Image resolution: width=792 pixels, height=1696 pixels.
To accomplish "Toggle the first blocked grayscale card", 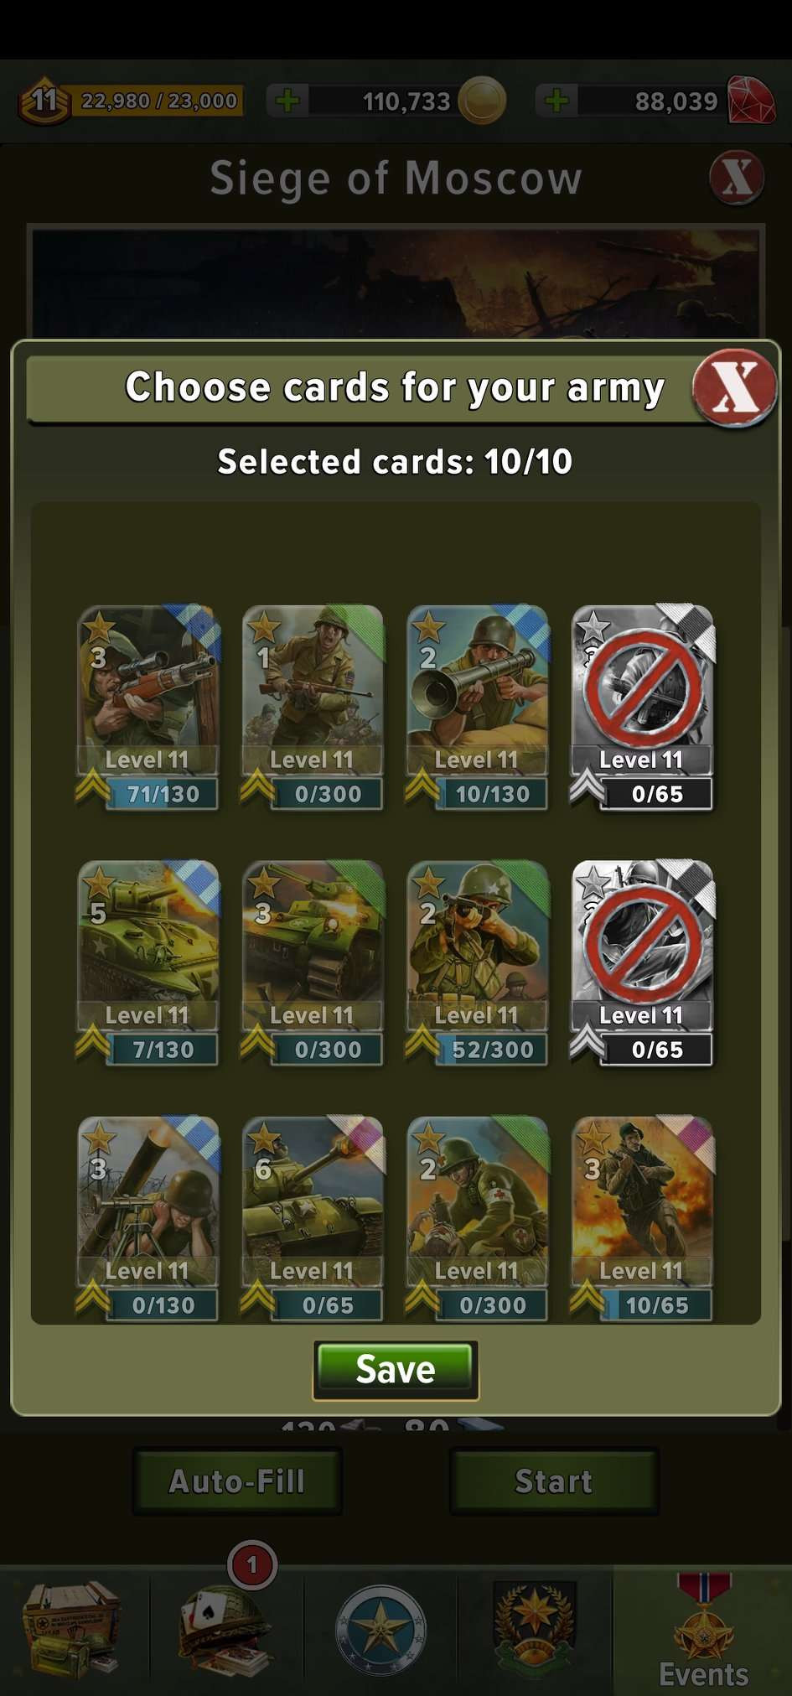I will 643,707.
